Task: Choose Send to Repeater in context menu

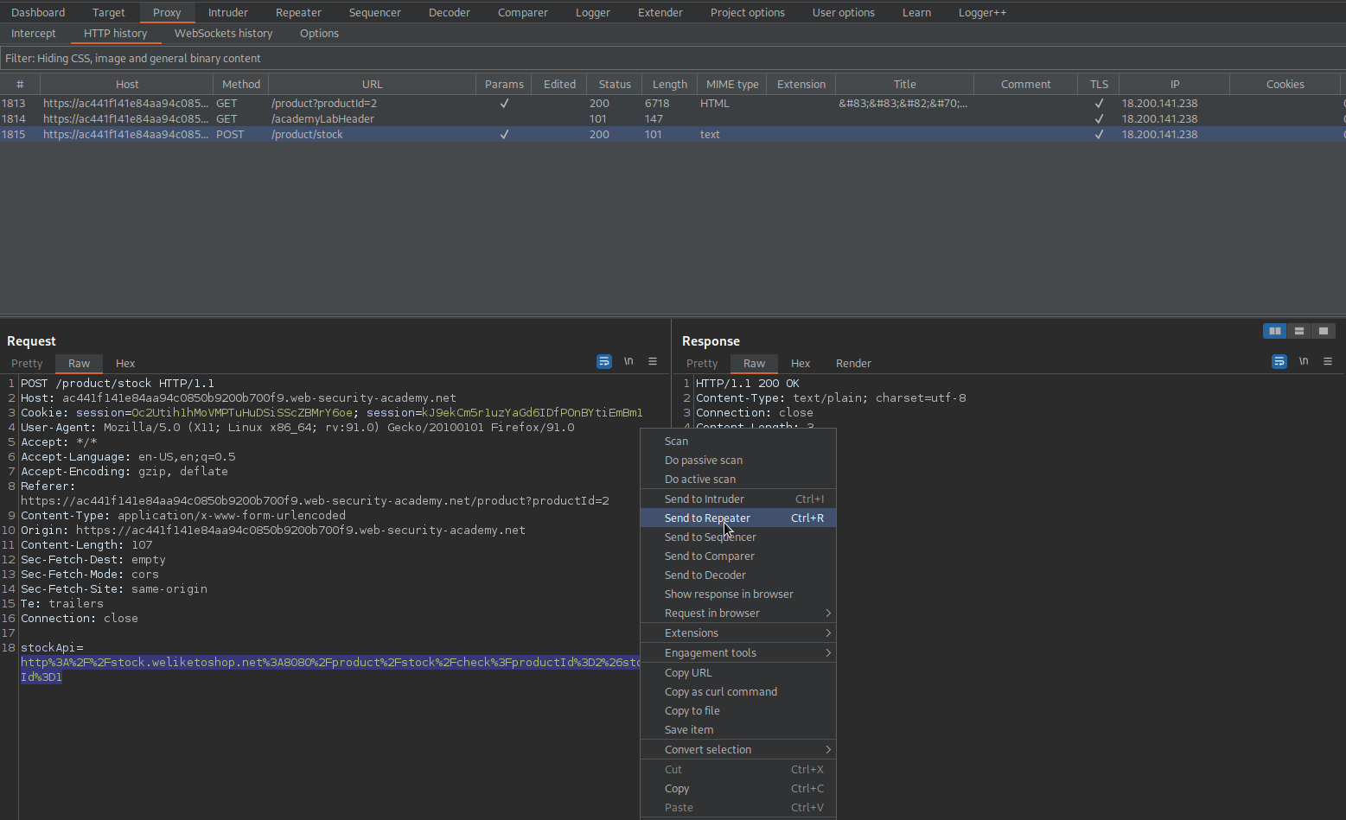Action: (x=738, y=518)
